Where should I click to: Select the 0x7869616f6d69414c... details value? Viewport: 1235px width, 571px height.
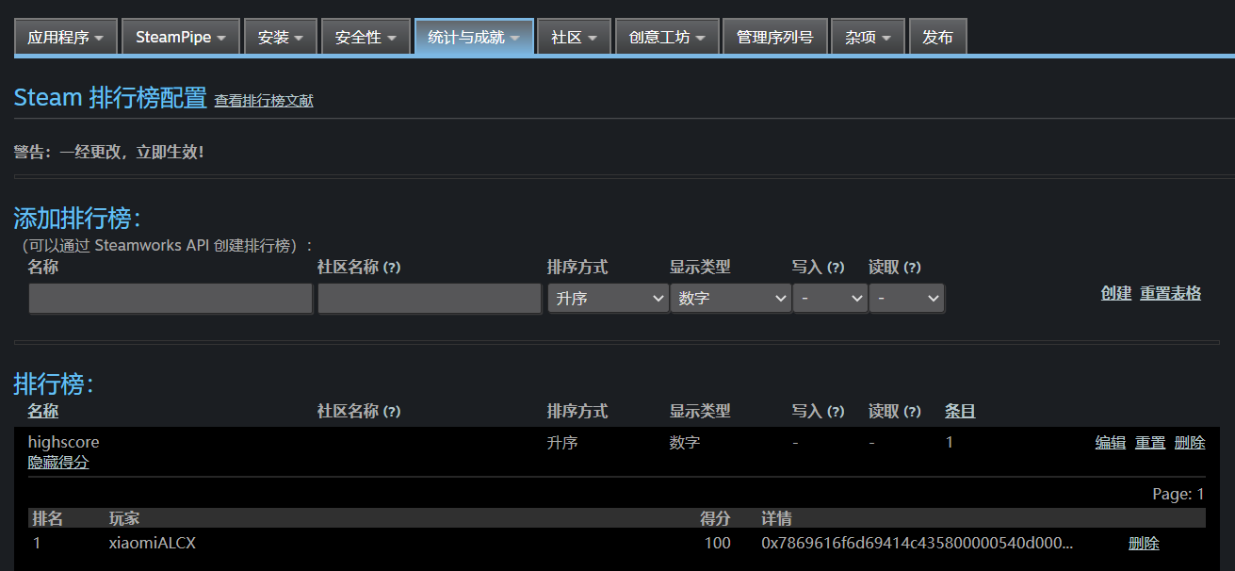click(x=918, y=543)
